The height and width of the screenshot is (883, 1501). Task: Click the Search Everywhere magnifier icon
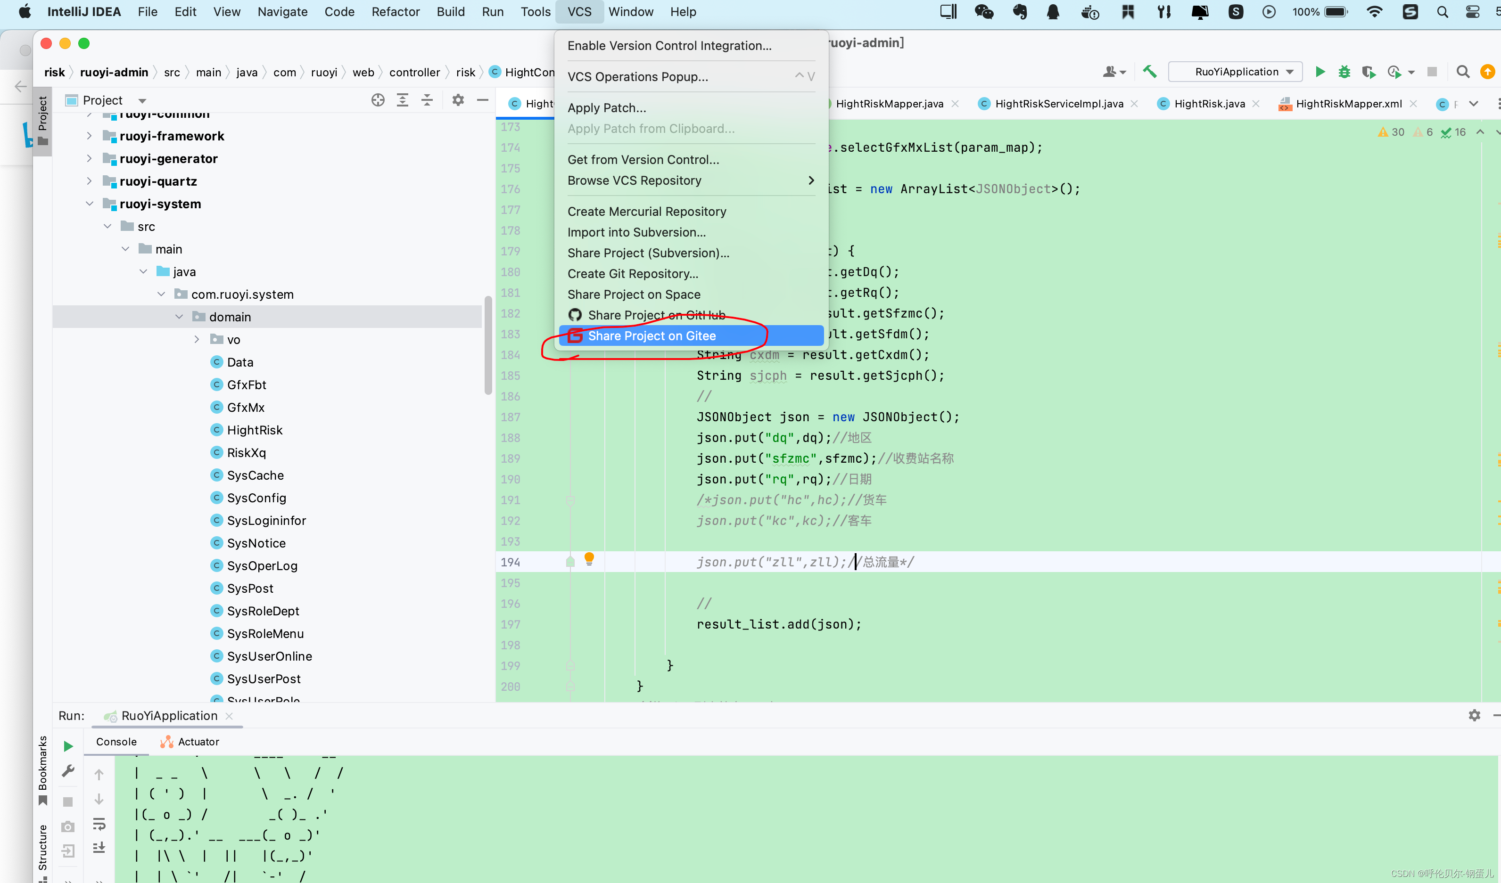1462,72
